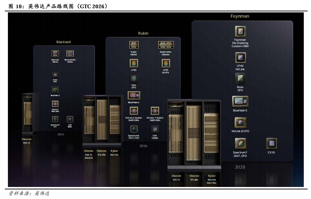Click the CX9 1600G chip icon
This screenshot has height=199, width=311.
tap(155, 129)
